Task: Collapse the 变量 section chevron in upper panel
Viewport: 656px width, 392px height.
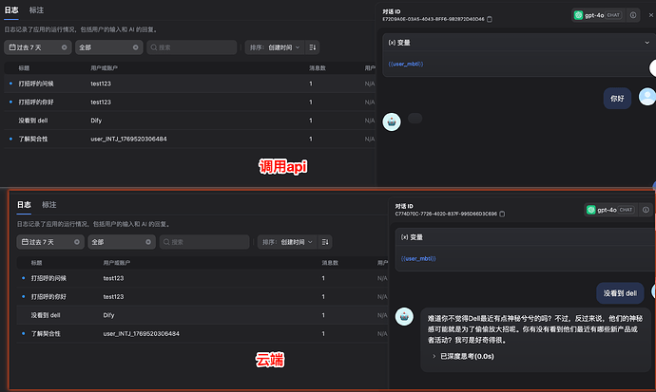Action: click(646, 43)
